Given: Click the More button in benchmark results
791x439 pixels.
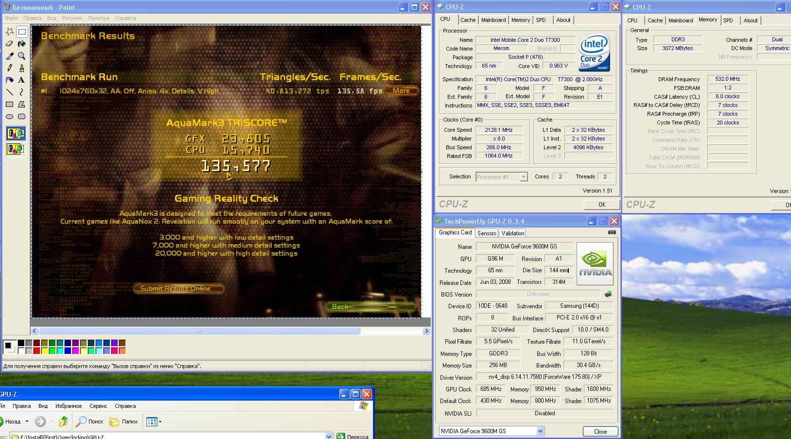Looking at the screenshot, I should pyautogui.click(x=402, y=91).
